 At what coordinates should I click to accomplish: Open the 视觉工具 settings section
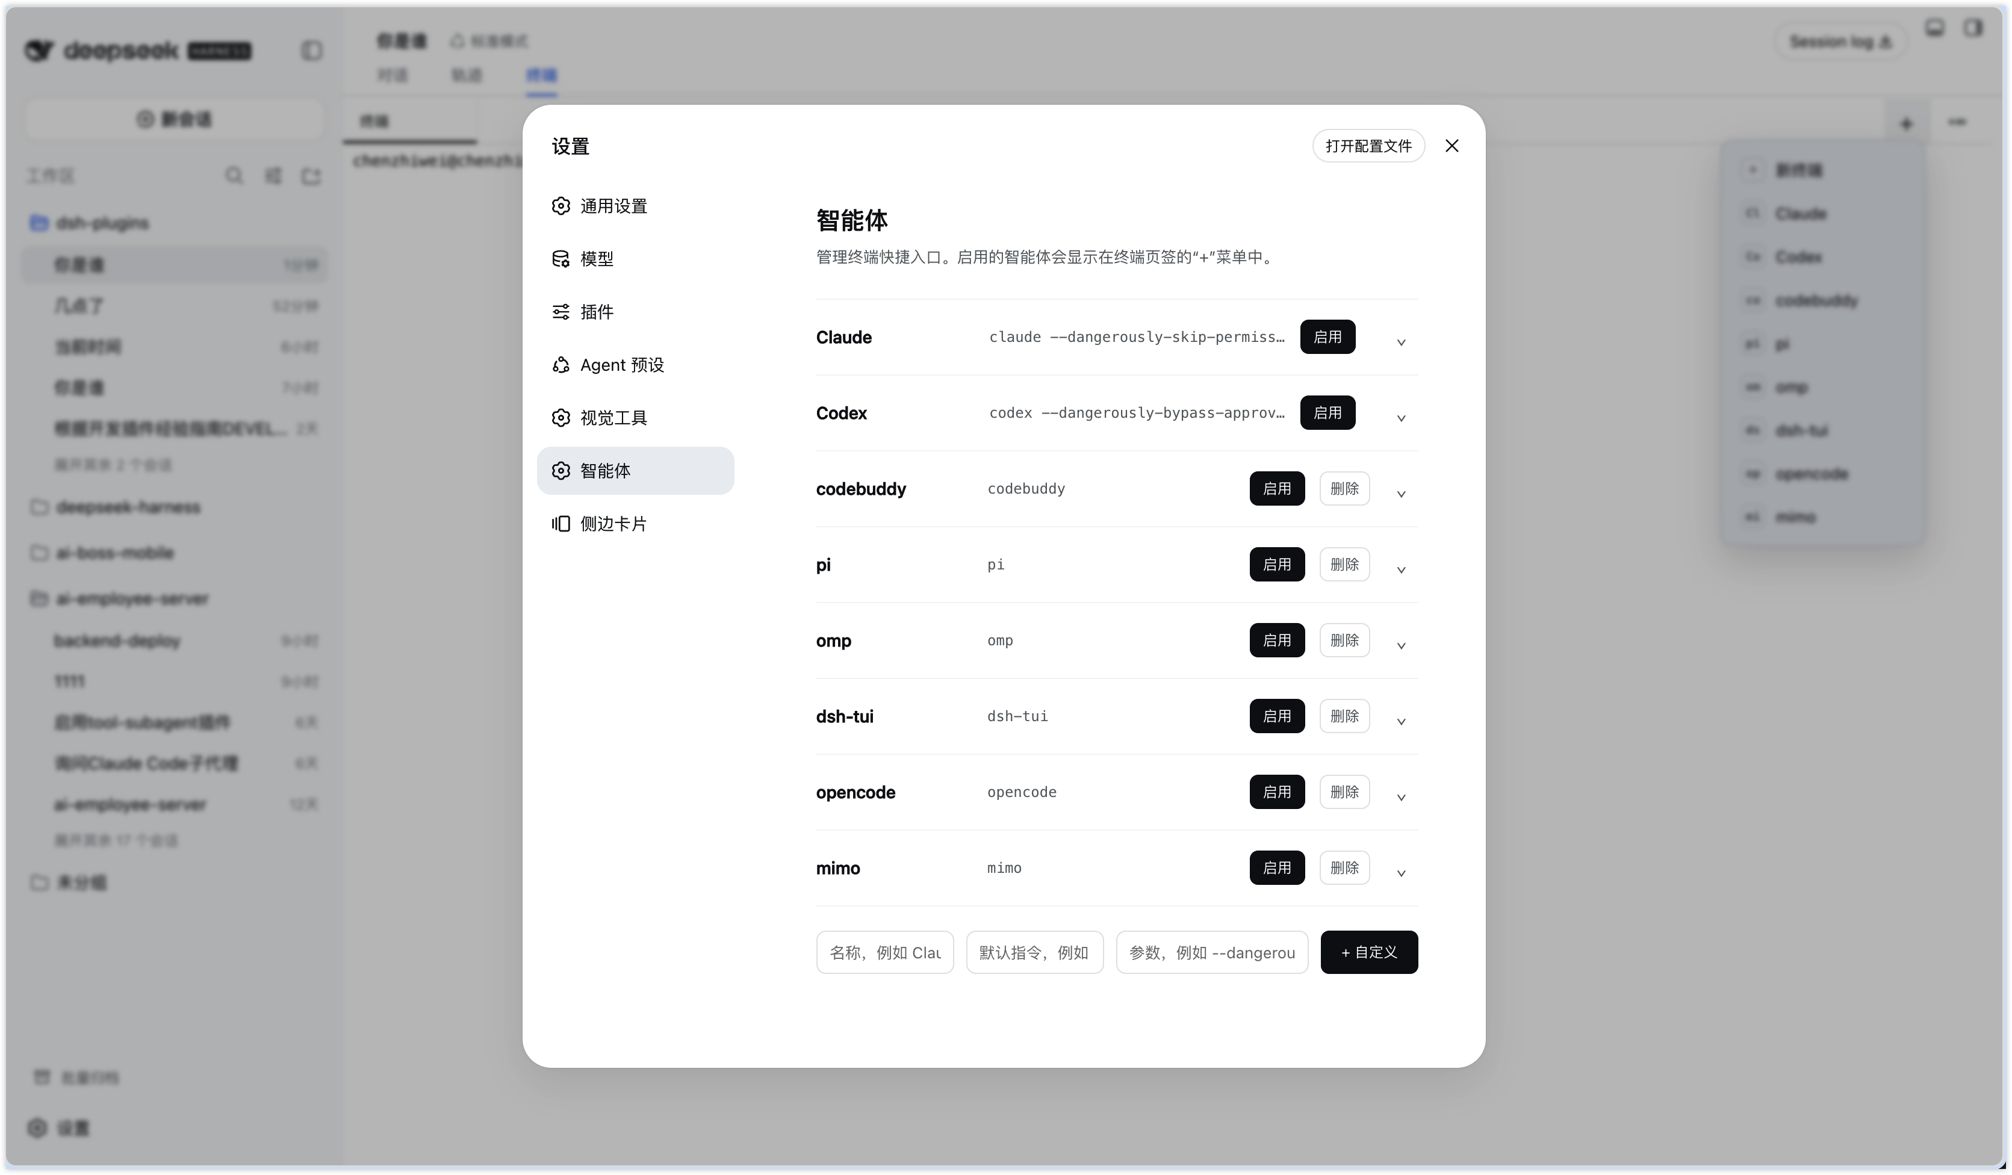click(x=635, y=418)
